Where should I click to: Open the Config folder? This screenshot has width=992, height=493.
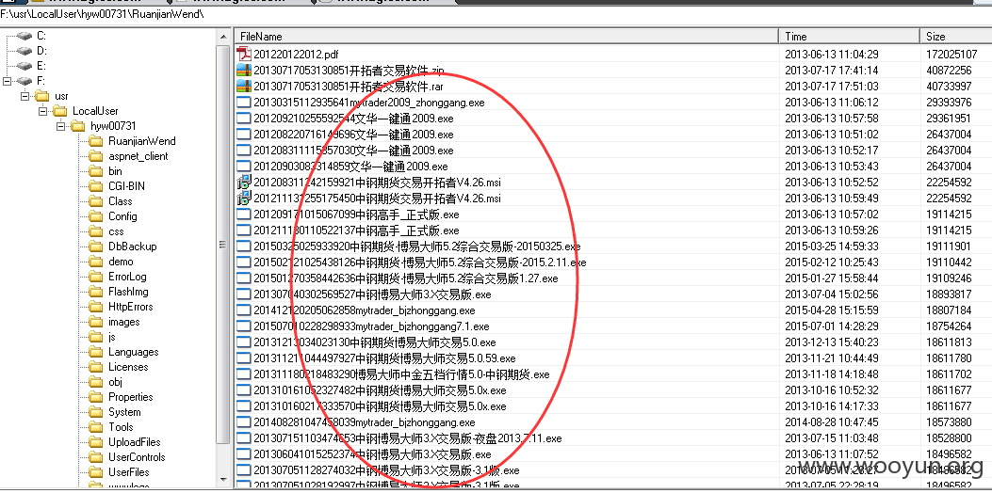(122, 216)
